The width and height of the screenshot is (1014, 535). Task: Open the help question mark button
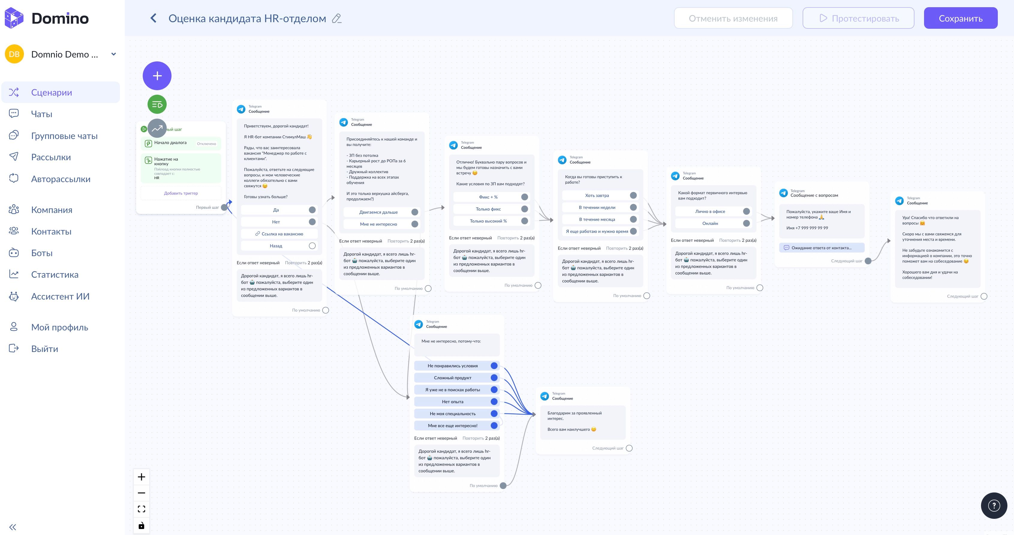[x=994, y=506]
